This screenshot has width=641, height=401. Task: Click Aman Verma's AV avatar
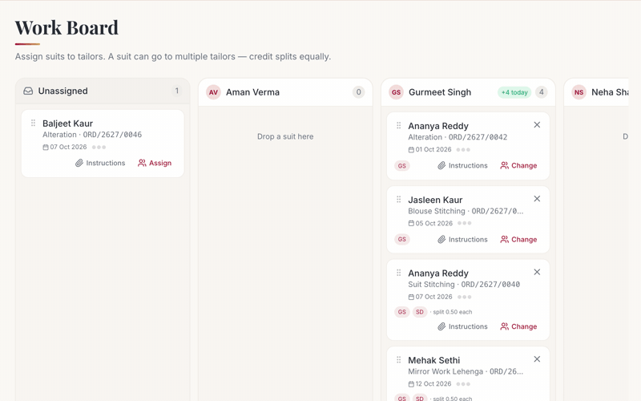pyautogui.click(x=213, y=92)
